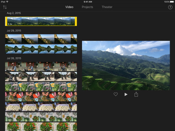Open the share sheet icon
The width and height of the screenshot is (175, 131).
(x=136, y=94)
